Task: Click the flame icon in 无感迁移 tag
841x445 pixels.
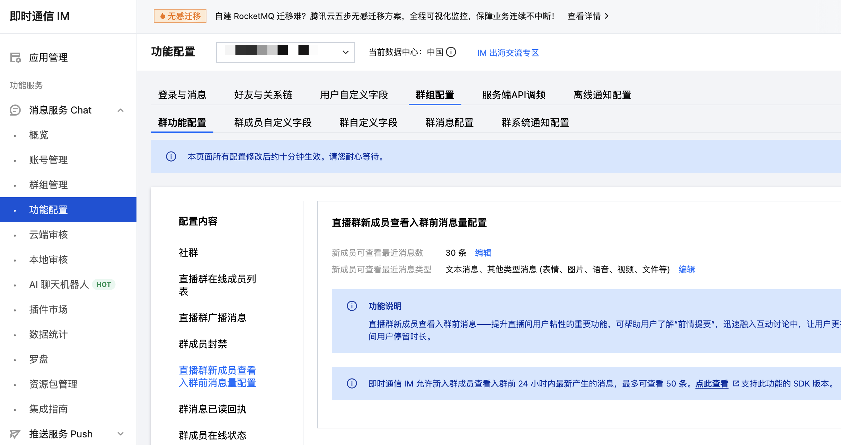Action: 162,16
